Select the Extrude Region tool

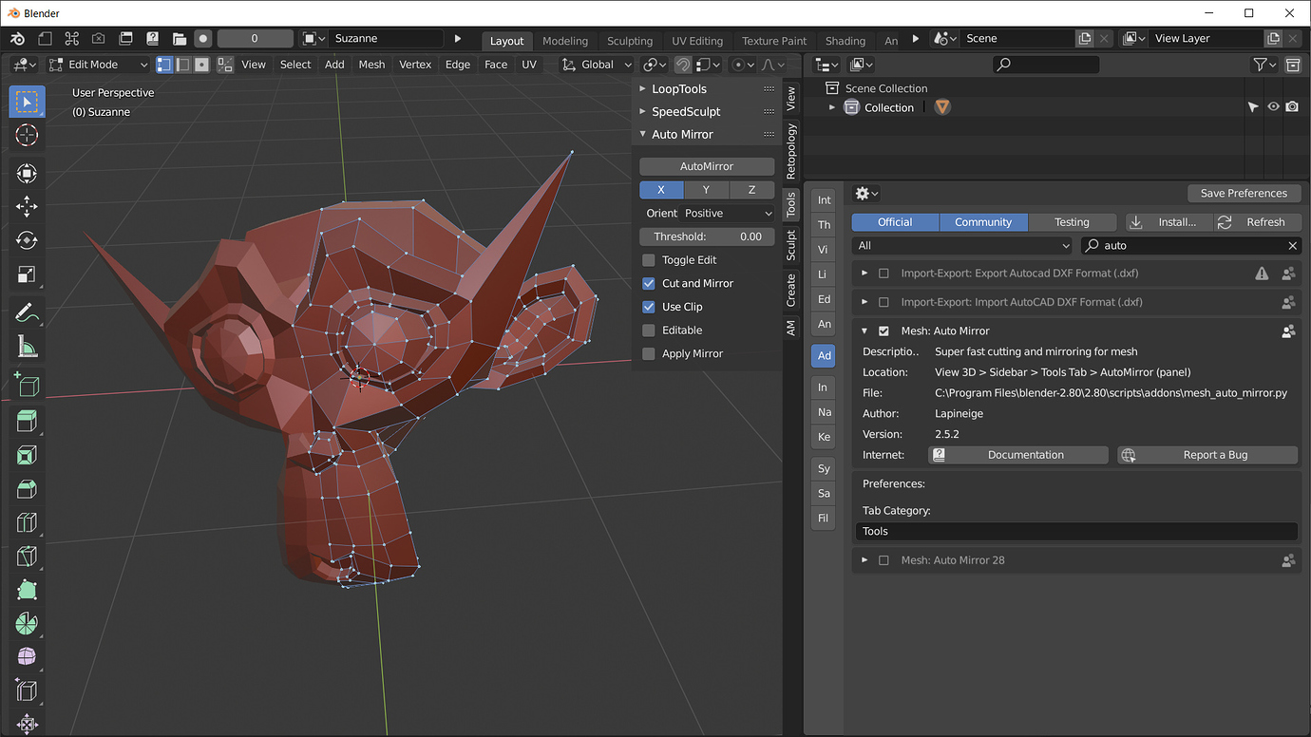point(26,420)
